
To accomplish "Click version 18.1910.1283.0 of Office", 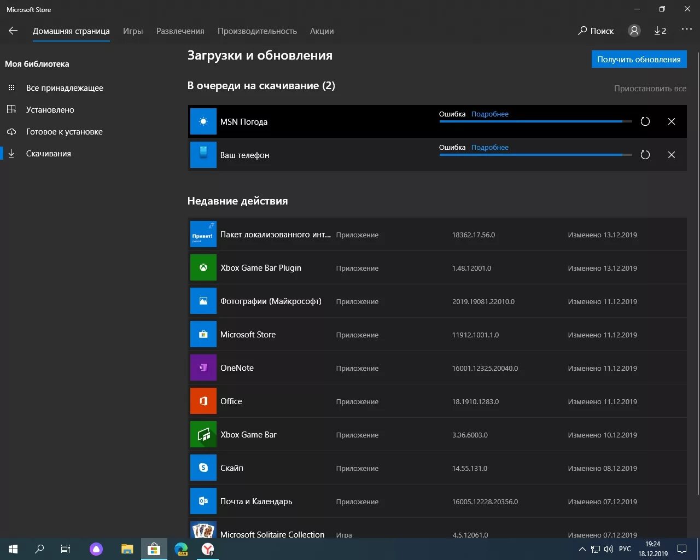I will (475, 402).
